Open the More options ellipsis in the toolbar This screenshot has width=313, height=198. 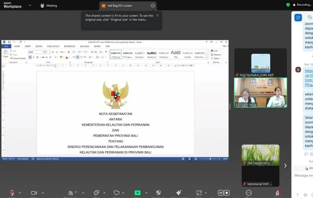pyautogui.click(x=249, y=193)
